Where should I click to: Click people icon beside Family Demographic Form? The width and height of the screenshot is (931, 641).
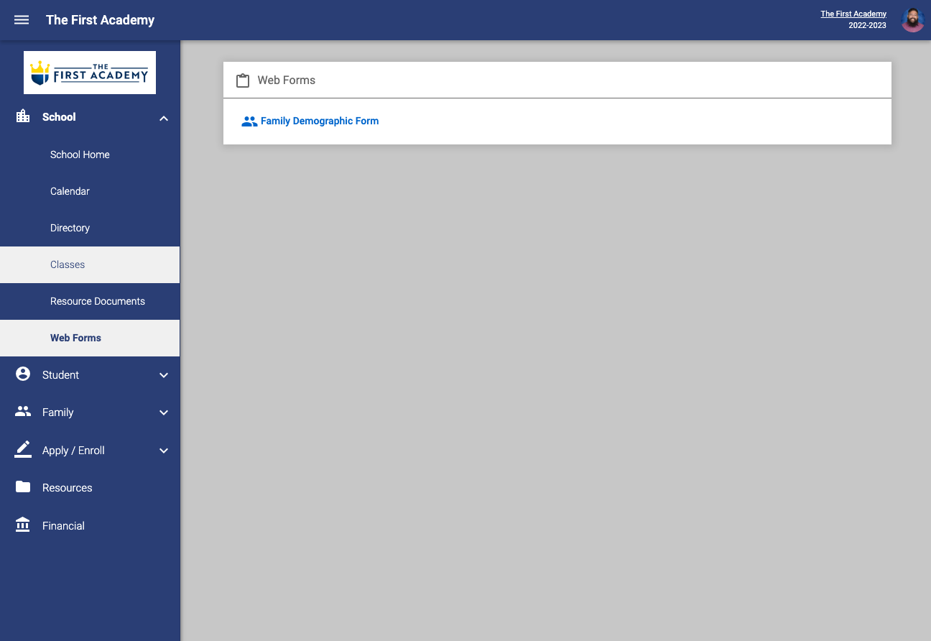[249, 121]
